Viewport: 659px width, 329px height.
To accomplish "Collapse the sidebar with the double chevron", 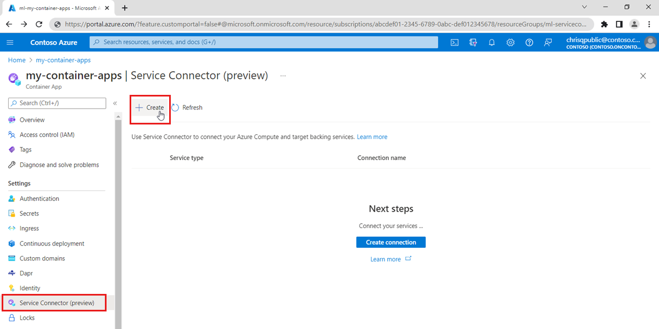I will tap(115, 103).
